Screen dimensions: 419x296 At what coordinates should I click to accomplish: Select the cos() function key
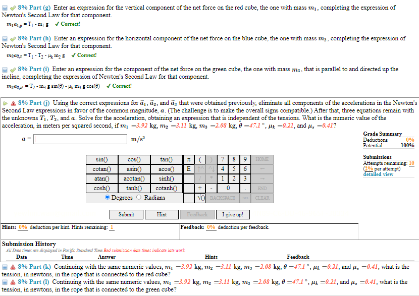pos(133,160)
